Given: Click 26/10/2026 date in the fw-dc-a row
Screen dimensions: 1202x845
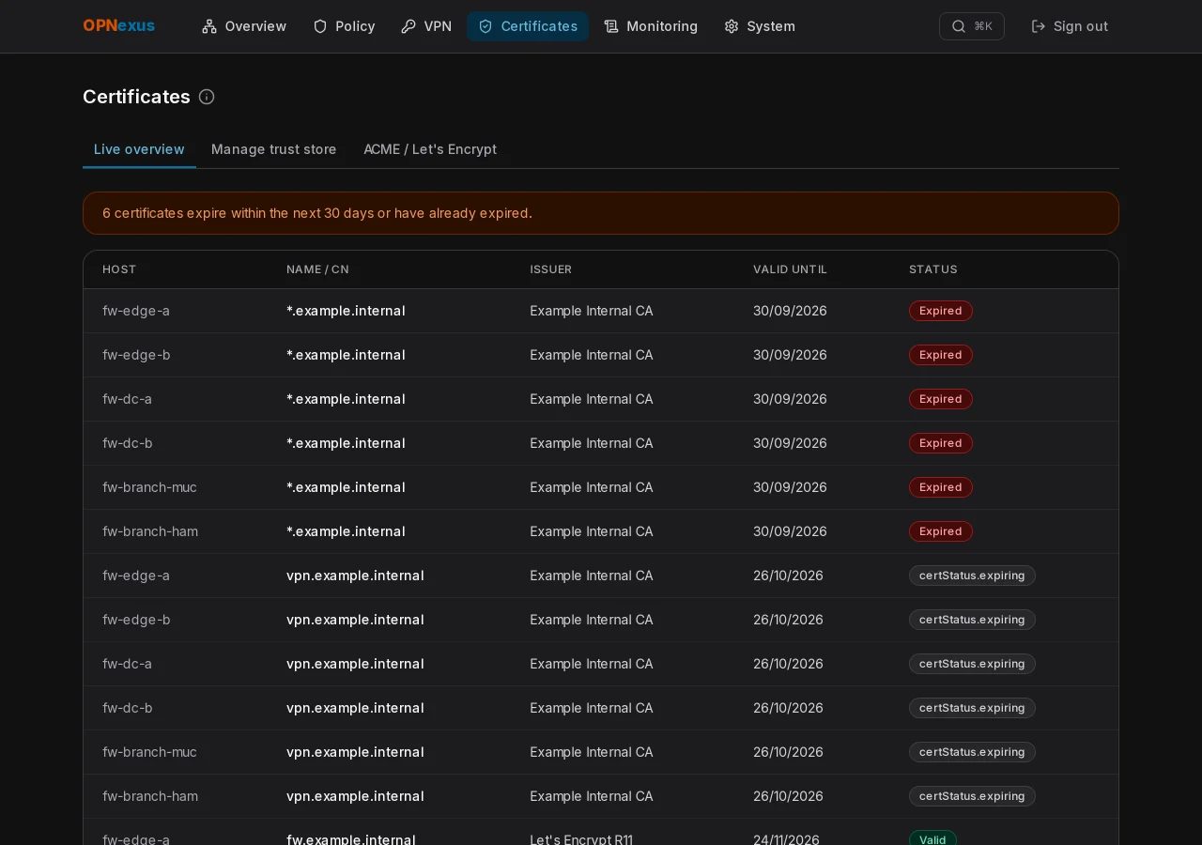Looking at the screenshot, I should tap(788, 664).
